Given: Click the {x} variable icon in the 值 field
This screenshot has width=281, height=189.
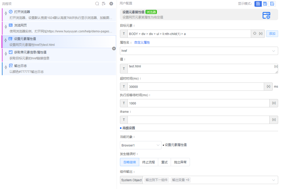Looking at the screenshot, I should (x=276, y=66).
